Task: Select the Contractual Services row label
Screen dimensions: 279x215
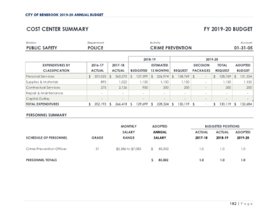Action: click(x=43, y=88)
